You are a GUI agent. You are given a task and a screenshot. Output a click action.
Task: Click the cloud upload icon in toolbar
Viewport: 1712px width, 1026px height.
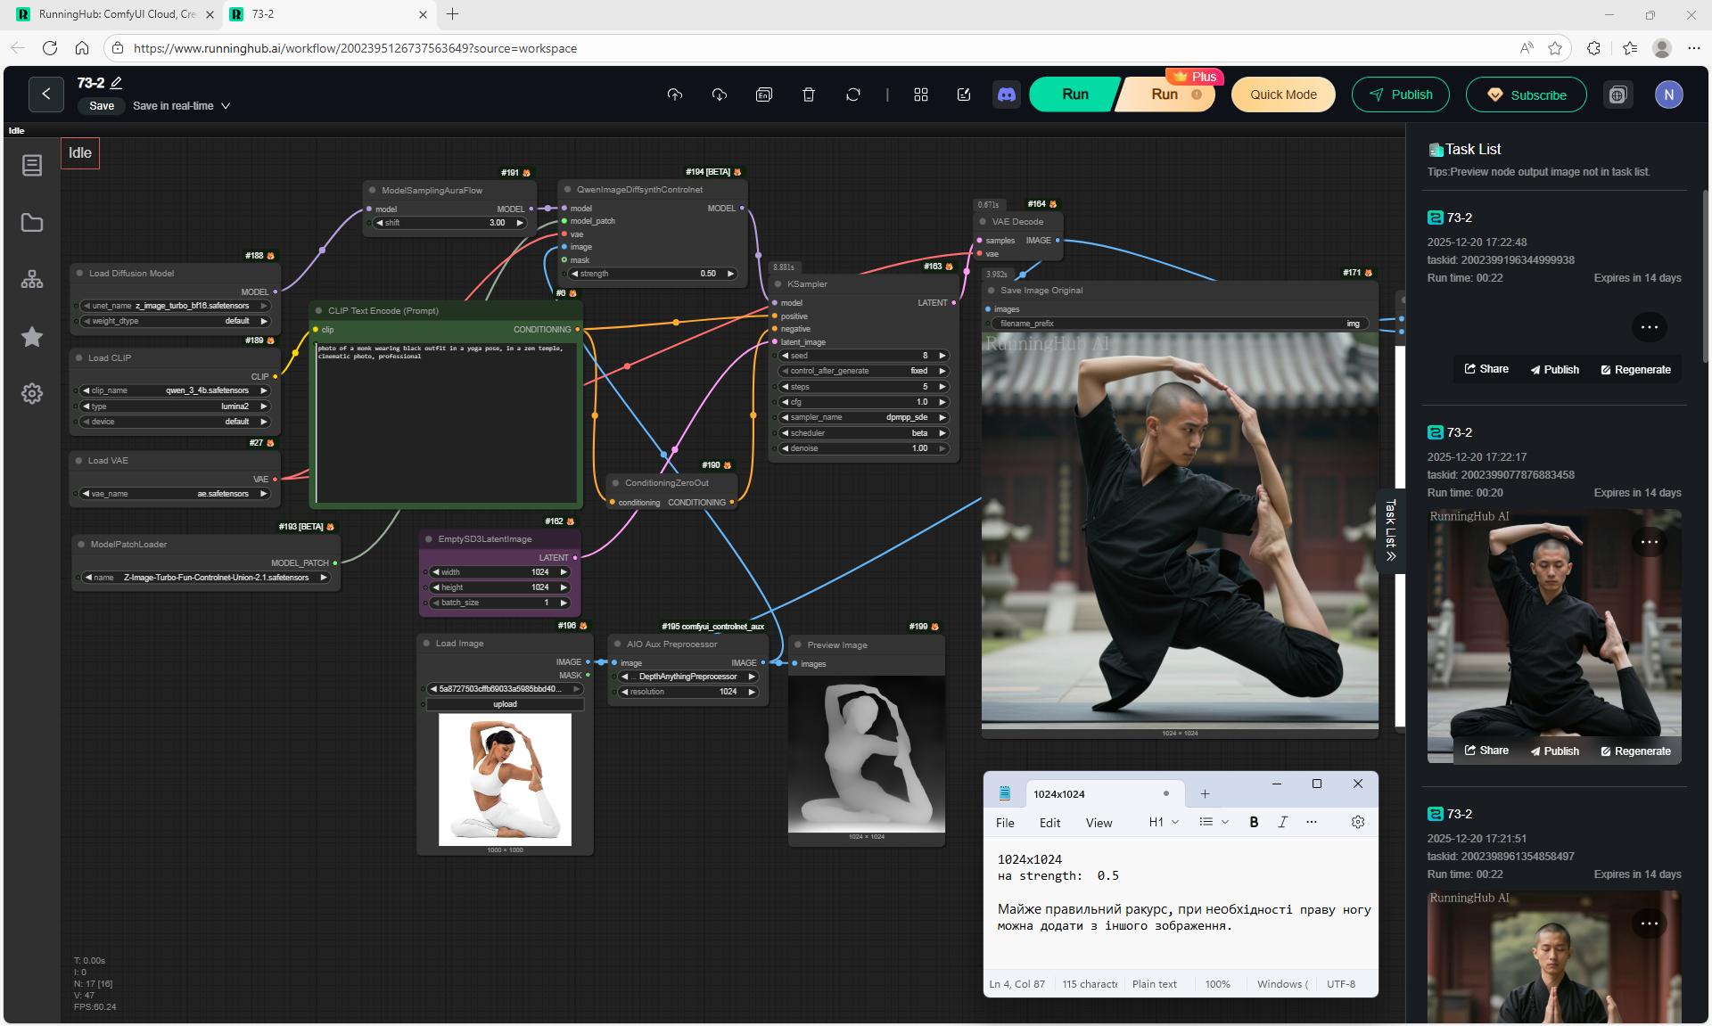(675, 94)
